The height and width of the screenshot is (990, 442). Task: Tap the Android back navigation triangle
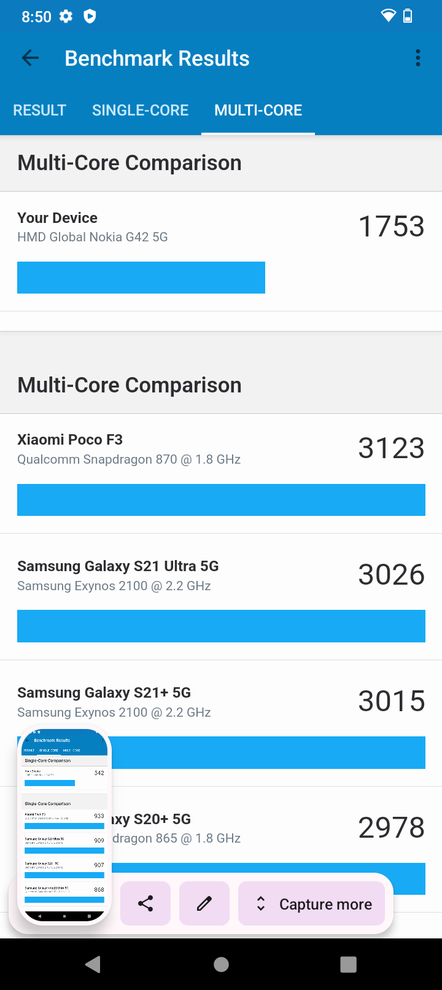coord(93,964)
